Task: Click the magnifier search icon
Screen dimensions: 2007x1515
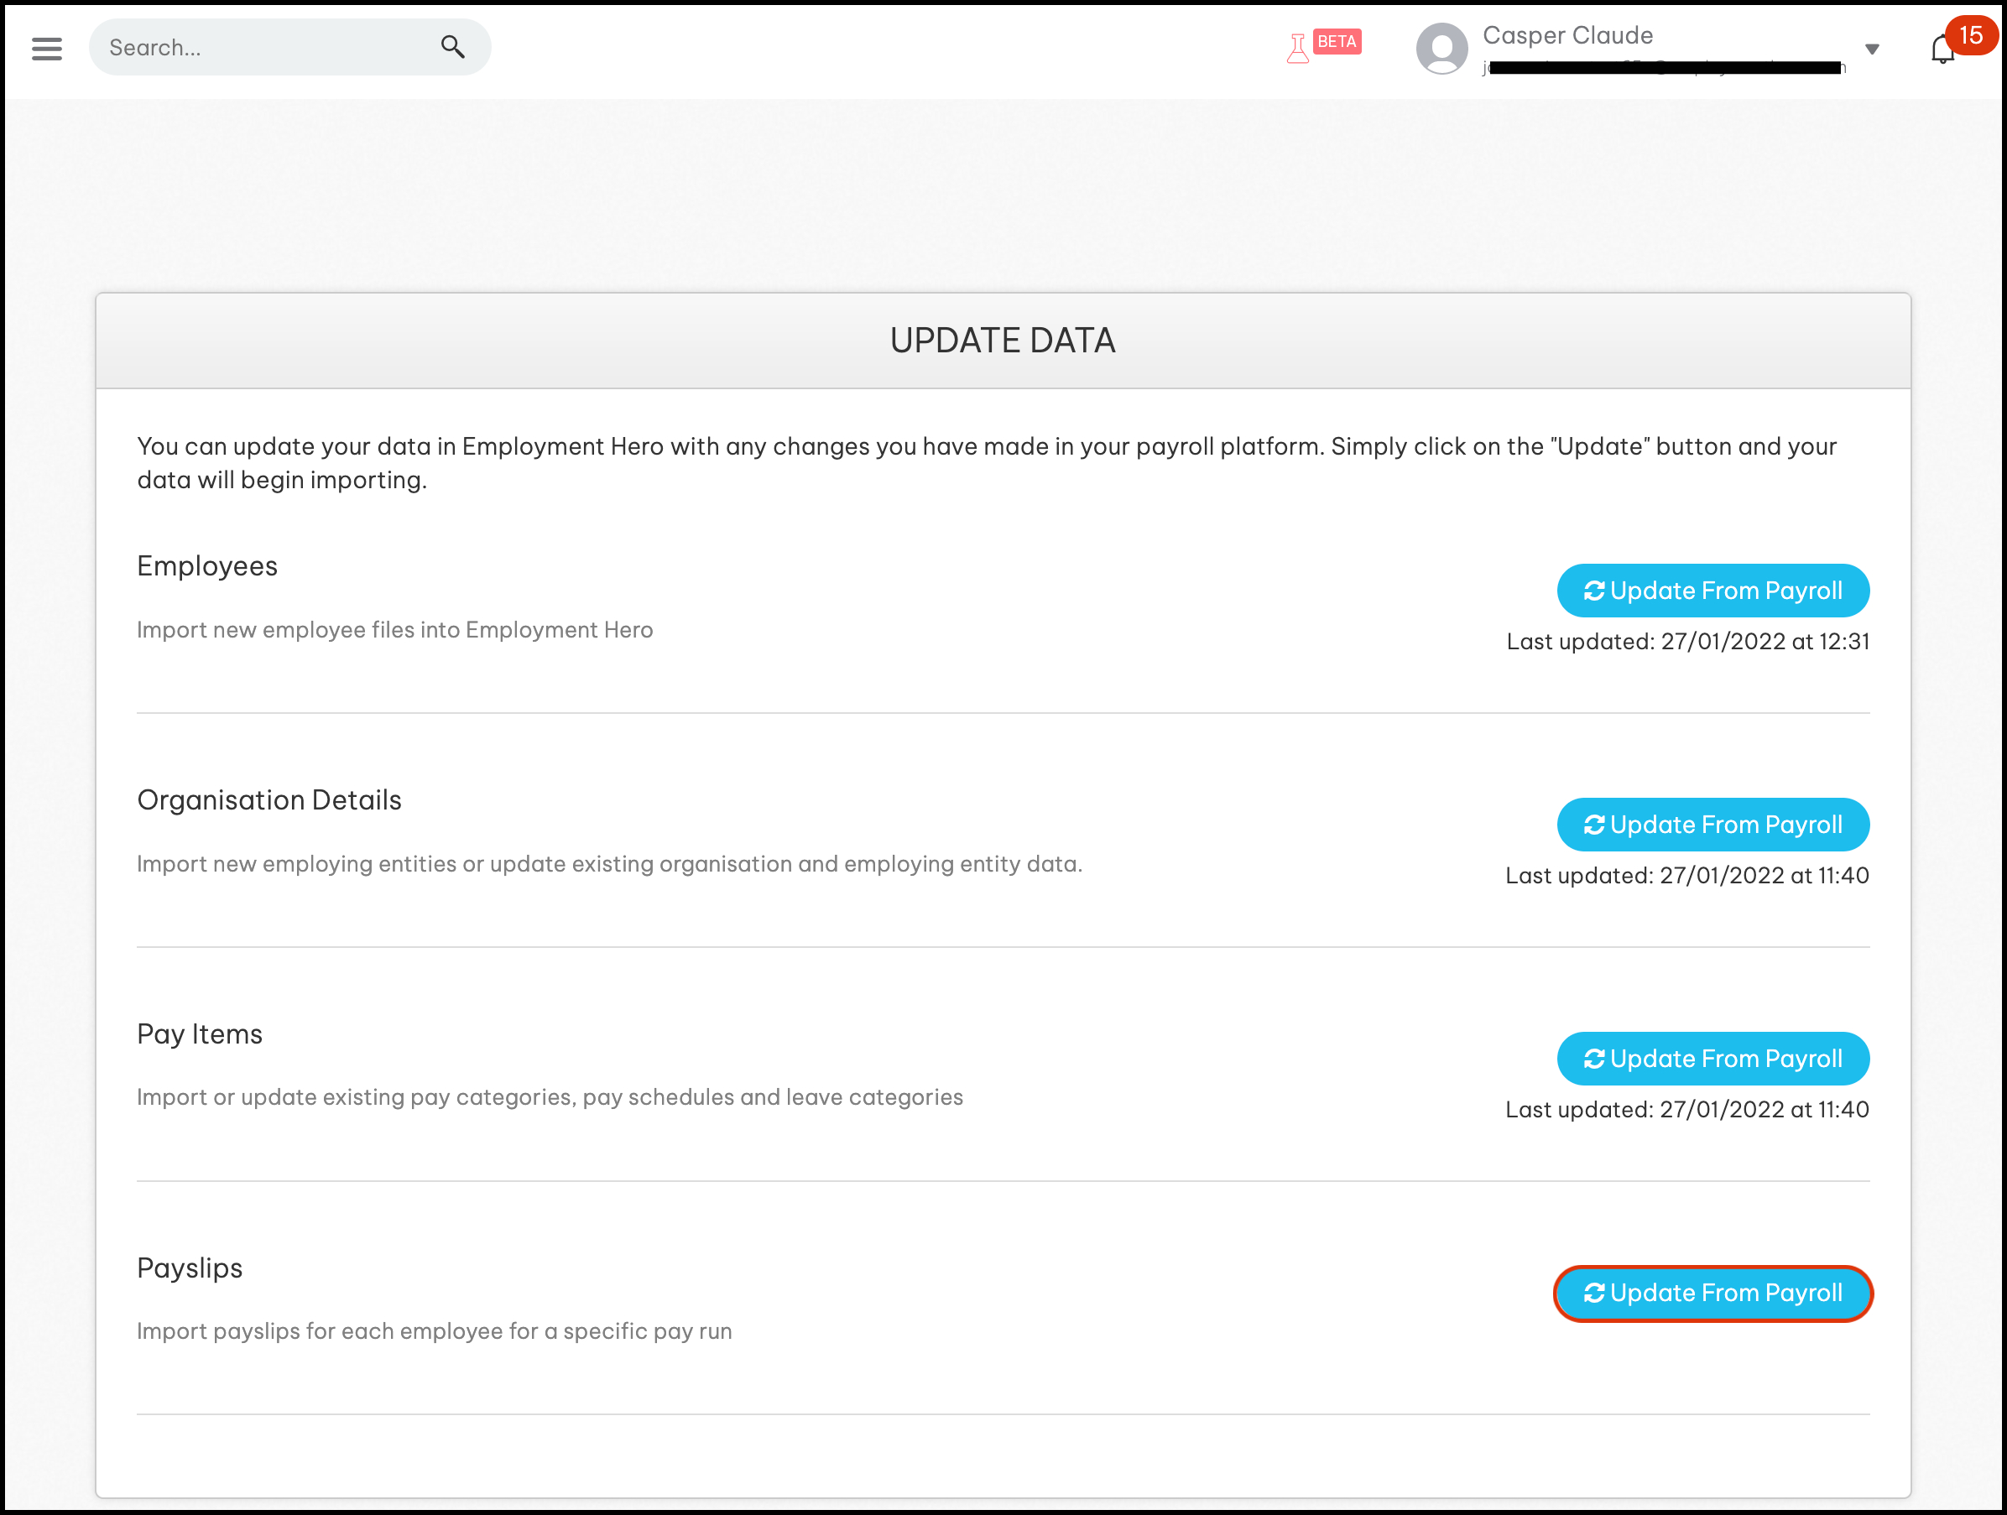Action: (453, 46)
